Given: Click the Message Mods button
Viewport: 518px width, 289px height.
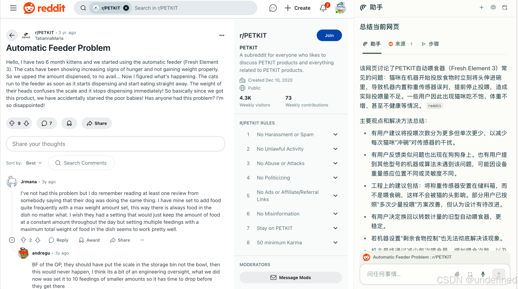Looking at the screenshot, I should point(291,277).
